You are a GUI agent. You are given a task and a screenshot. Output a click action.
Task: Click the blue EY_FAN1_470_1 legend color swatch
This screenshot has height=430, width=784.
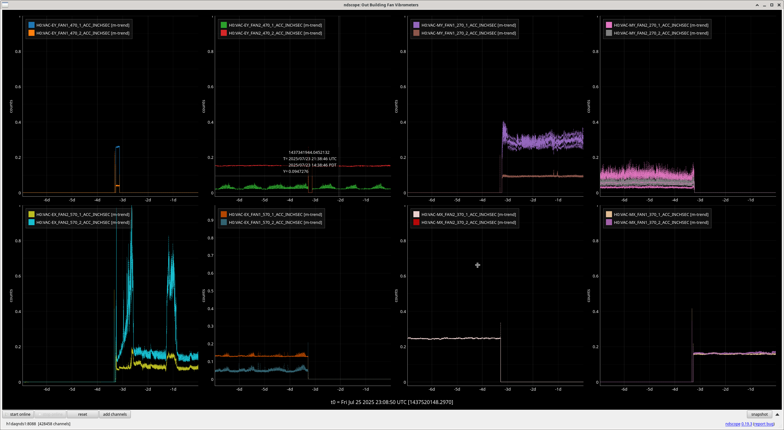31,25
